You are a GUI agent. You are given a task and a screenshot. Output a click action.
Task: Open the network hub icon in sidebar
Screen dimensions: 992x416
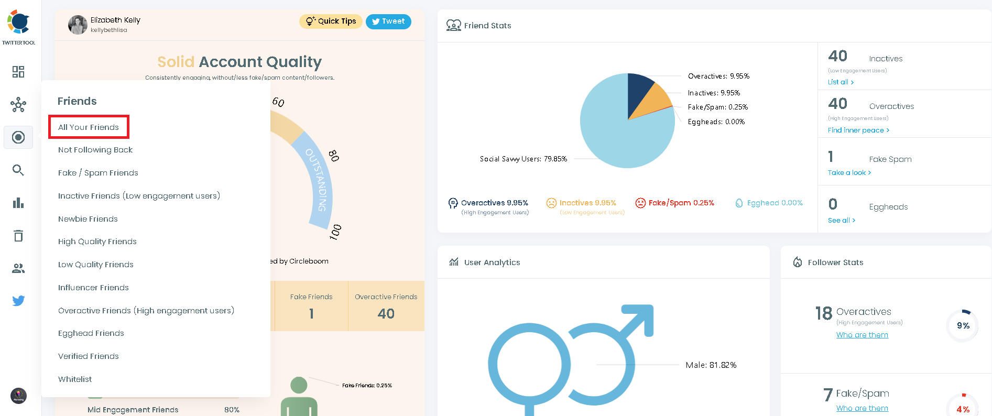tap(18, 105)
